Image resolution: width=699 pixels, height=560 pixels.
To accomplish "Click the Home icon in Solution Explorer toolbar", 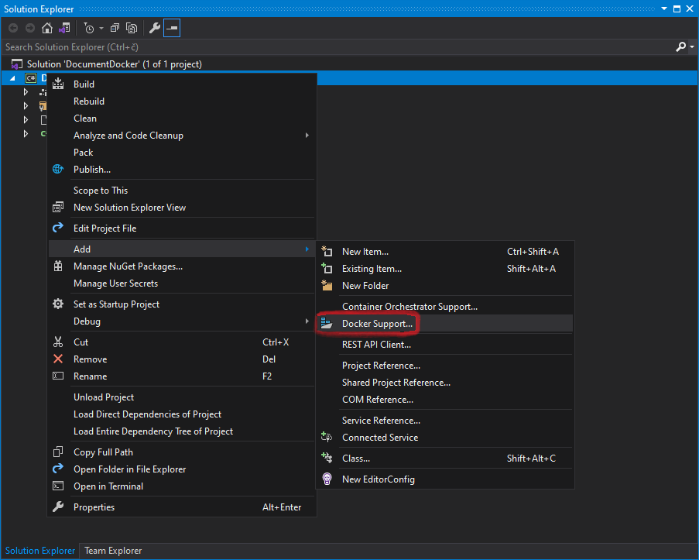I will (x=46, y=27).
